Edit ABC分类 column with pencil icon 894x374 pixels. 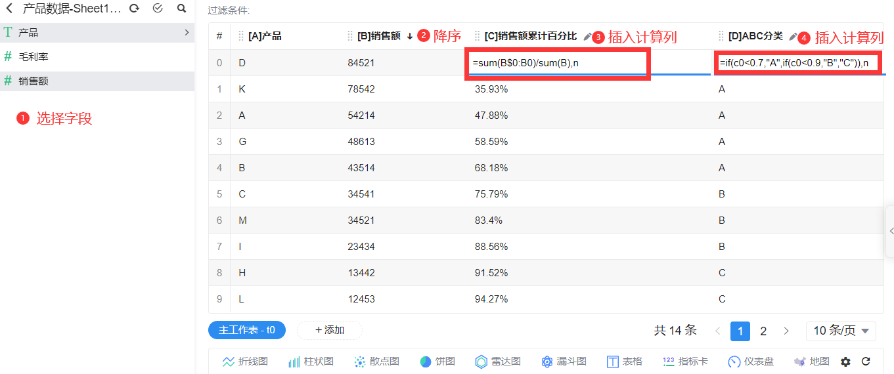793,37
